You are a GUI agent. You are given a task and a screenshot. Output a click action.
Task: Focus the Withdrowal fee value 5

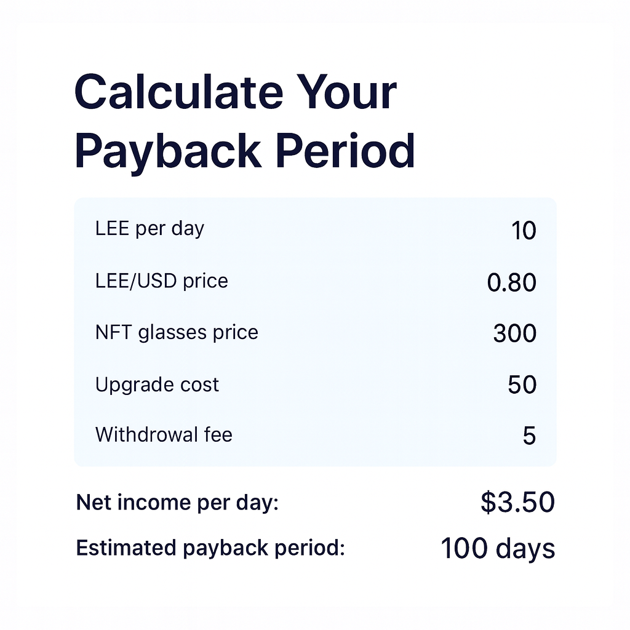pos(529,436)
